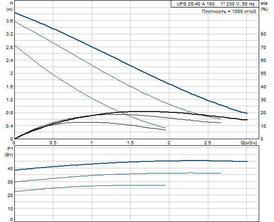Click the Q(м3/ч) axis label

click(249, 143)
